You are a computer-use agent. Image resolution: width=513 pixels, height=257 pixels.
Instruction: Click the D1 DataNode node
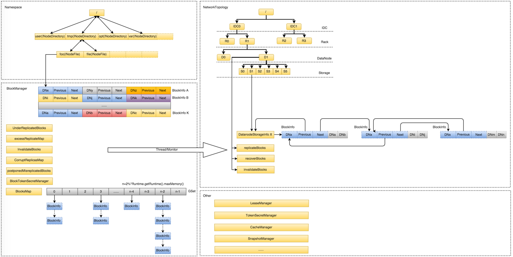[x=266, y=57]
